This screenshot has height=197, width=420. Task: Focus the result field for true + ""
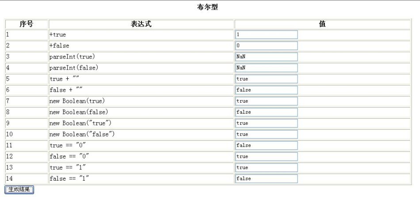pyautogui.click(x=267, y=79)
